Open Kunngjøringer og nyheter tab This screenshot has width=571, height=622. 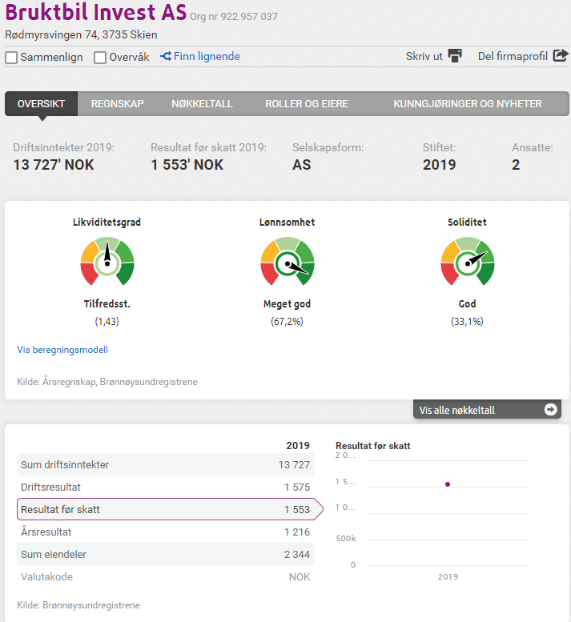tap(468, 104)
